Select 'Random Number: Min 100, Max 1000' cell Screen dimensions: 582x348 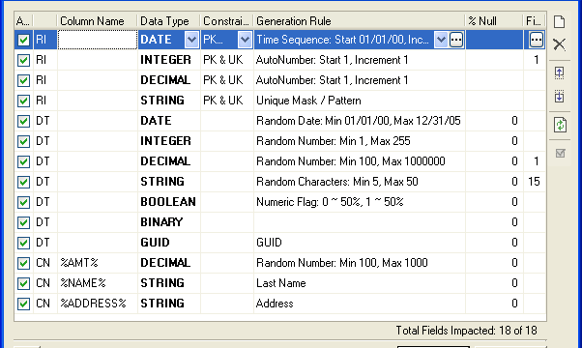(x=360, y=263)
